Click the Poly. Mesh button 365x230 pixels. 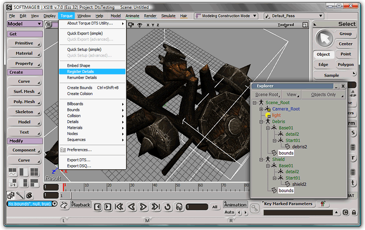coord(24,102)
